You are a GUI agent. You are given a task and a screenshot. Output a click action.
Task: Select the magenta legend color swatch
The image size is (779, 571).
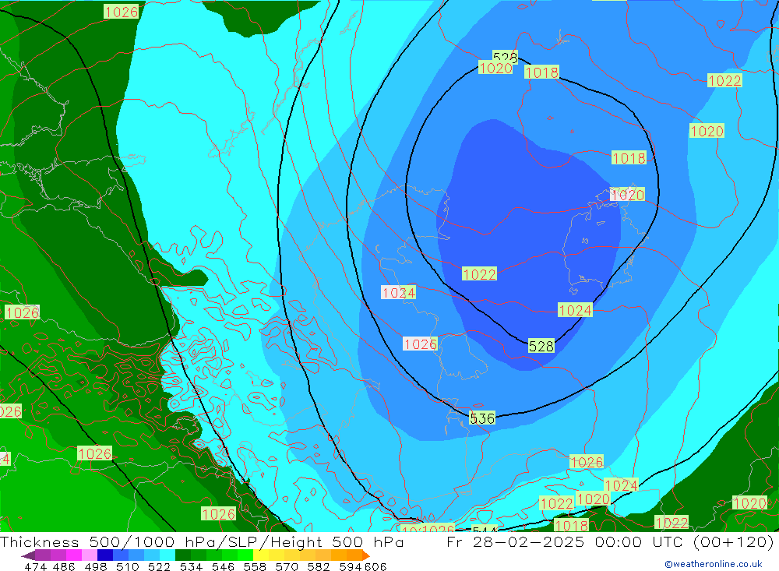73,555
